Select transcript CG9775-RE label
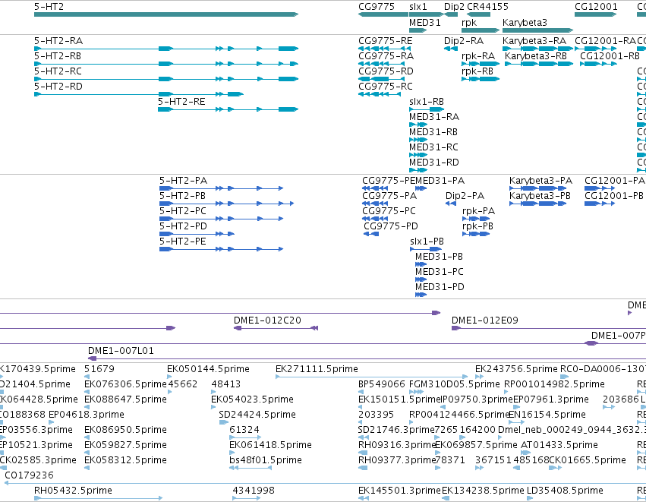Screen dimensions: 646x502 (x=386, y=41)
